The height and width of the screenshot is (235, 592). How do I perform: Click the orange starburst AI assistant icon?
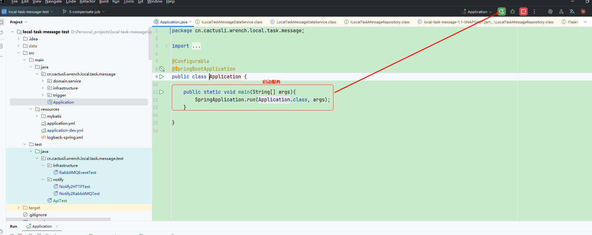pyautogui.click(x=583, y=12)
